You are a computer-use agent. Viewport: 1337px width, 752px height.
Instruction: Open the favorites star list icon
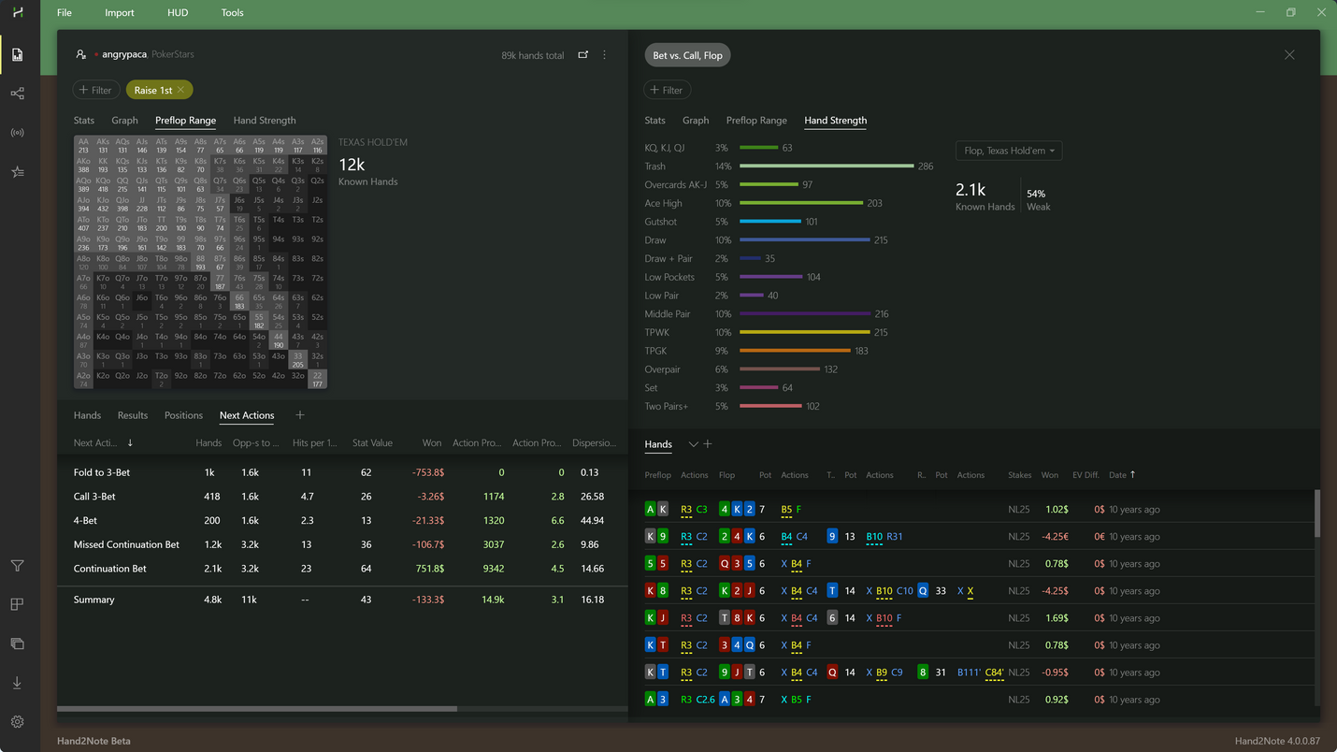click(x=17, y=172)
